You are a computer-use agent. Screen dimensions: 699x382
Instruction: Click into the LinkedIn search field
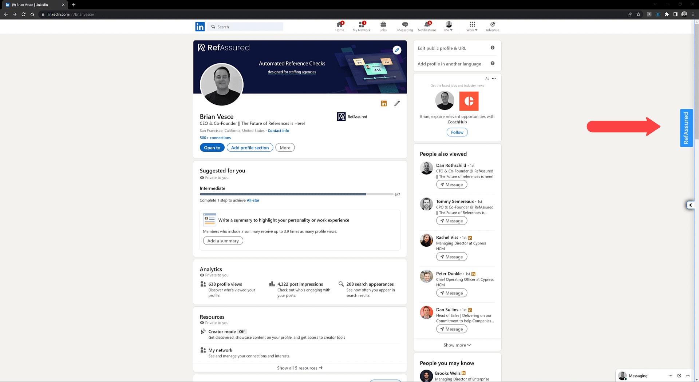pos(245,27)
